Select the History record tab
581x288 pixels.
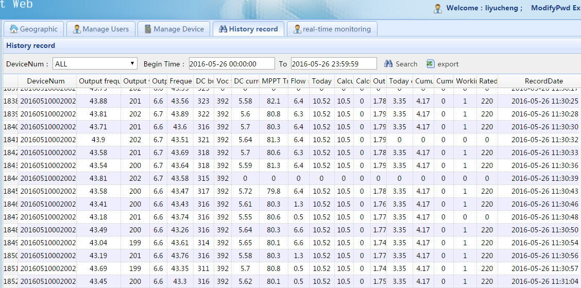248,29
